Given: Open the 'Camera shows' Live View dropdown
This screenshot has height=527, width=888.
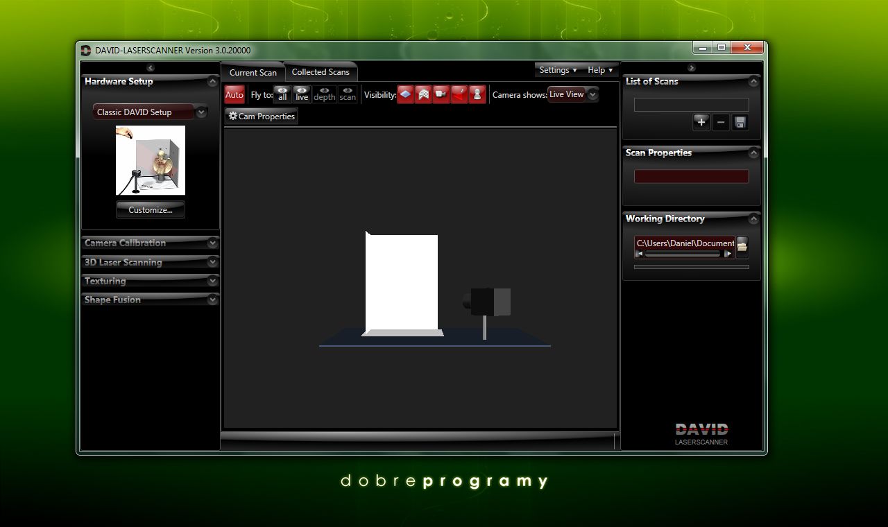Looking at the screenshot, I should pyautogui.click(x=573, y=94).
